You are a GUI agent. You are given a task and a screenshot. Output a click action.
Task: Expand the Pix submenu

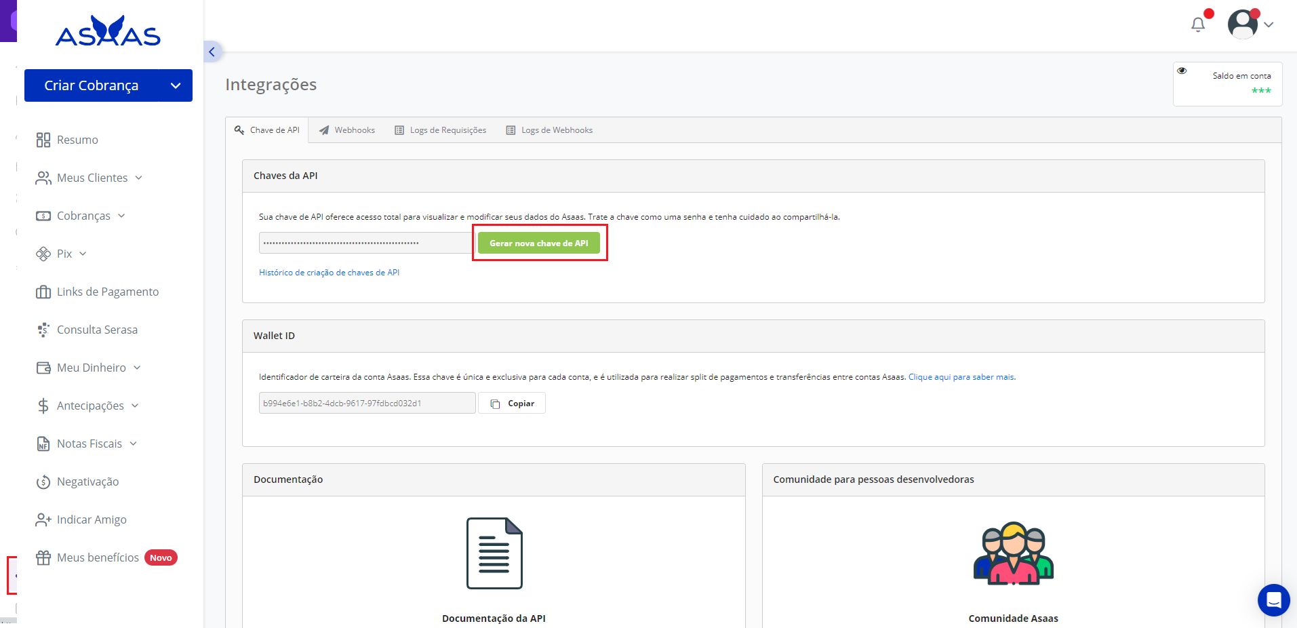64,254
